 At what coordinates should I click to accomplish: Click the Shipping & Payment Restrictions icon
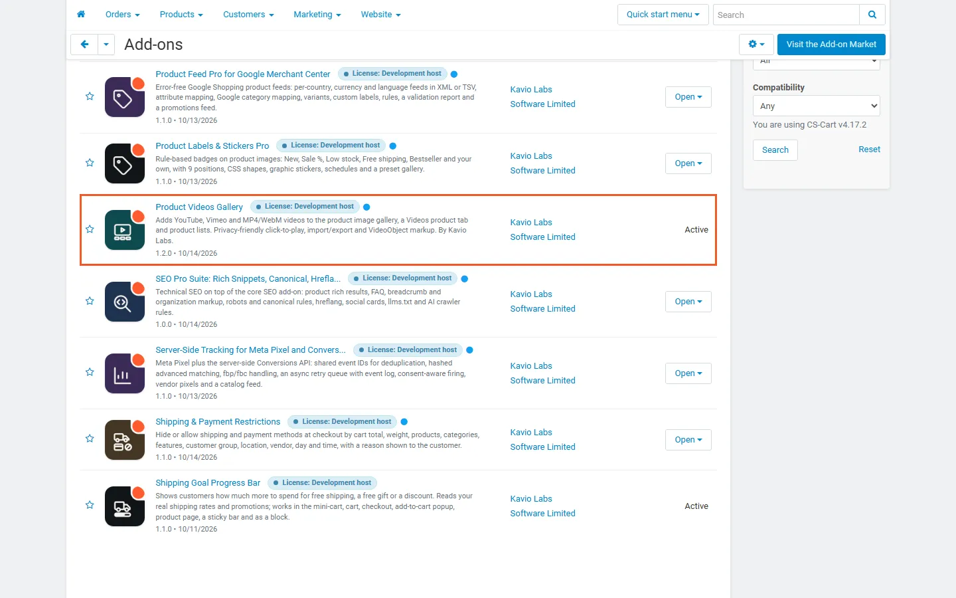click(x=125, y=440)
